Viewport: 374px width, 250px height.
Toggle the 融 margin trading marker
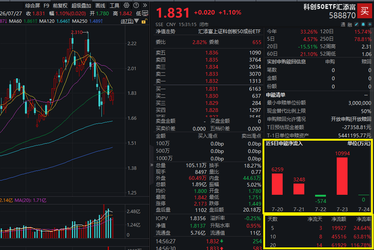(x=350, y=24)
